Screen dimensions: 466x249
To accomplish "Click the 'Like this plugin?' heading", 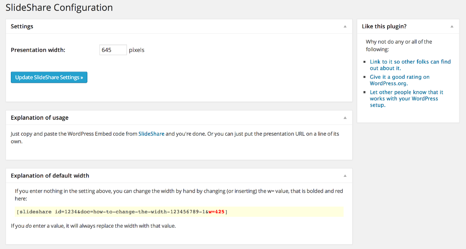I will click(384, 26).
